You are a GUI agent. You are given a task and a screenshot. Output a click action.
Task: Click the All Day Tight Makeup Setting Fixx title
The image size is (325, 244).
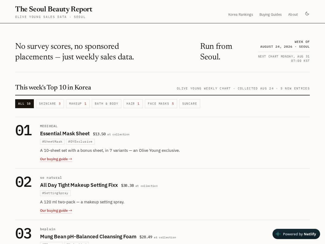pyautogui.click(x=79, y=185)
